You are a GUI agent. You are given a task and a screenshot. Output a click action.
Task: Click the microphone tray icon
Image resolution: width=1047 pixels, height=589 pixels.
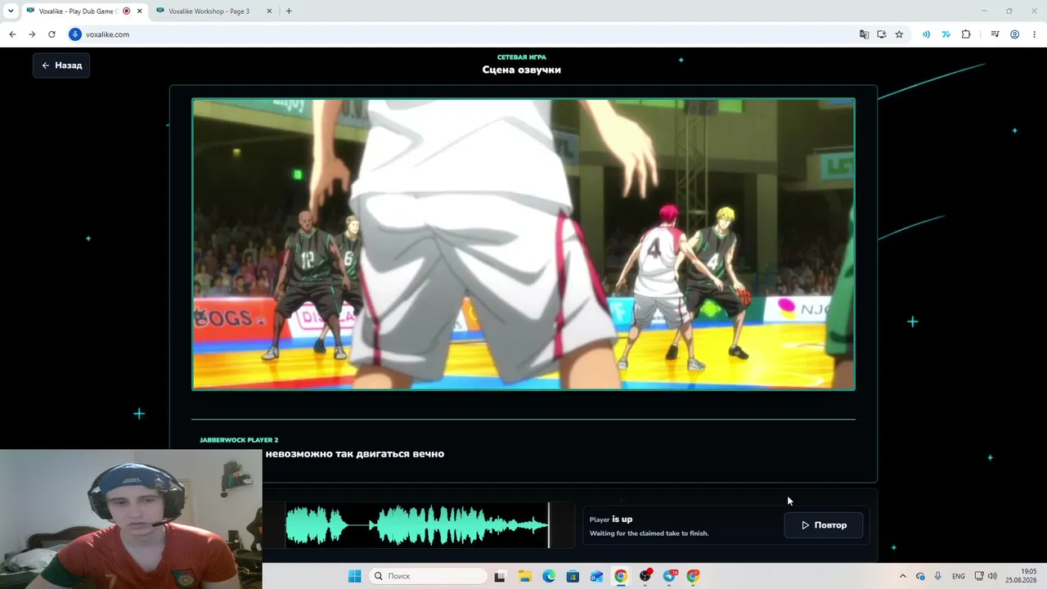[x=938, y=576]
